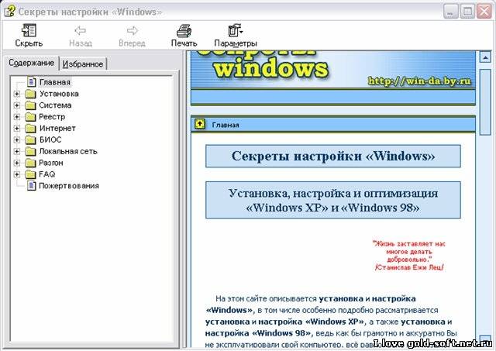
Task: Select the БИОС label in tree
Action: pyautogui.click(x=50, y=139)
